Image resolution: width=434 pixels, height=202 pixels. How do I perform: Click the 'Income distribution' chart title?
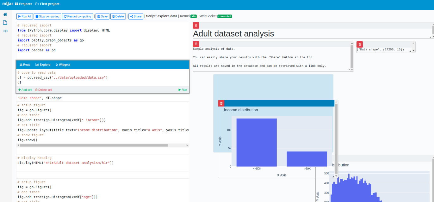pos(241,110)
